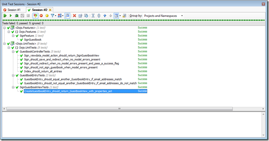Select Sign_should_save_and_redirect_when_no_model_errors_present test
The width and height of the screenshot is (269, 141).
pos(62,59)
